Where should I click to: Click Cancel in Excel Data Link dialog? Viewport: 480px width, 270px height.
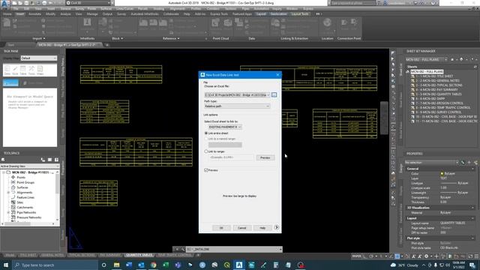click(241, 228)
